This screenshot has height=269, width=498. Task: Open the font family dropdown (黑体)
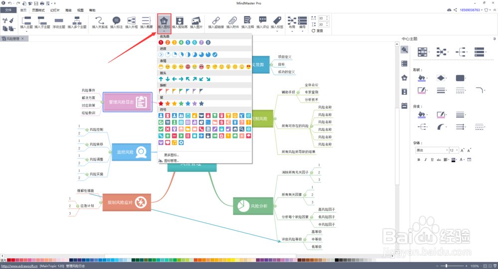(x=432, y=150)
